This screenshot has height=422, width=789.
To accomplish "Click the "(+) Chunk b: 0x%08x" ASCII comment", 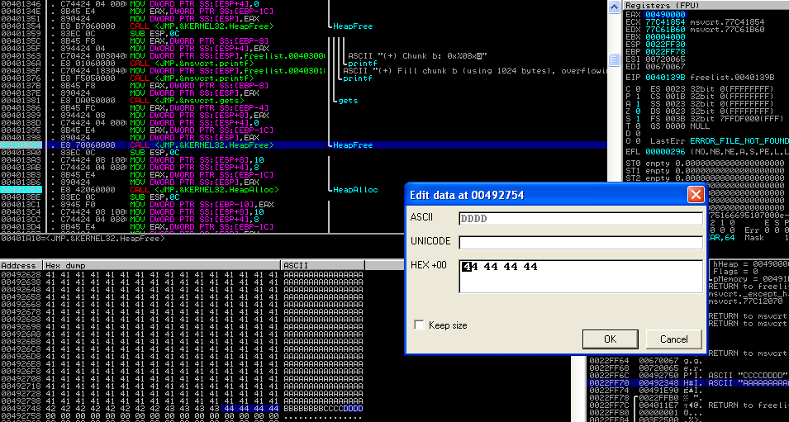I will tap(417, 56).
